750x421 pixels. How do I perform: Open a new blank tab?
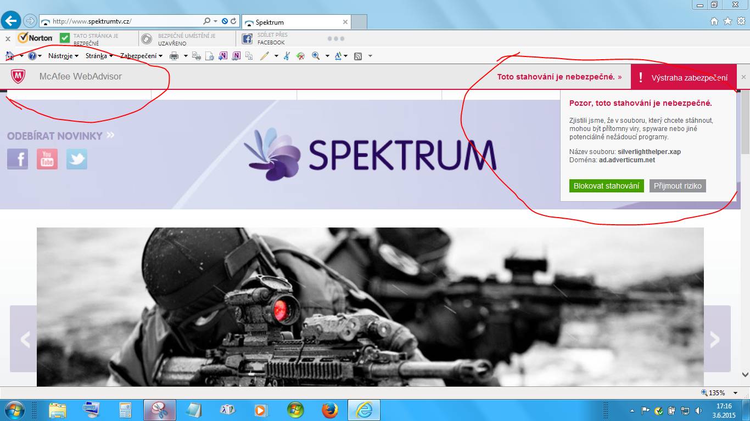coord(359,22)
